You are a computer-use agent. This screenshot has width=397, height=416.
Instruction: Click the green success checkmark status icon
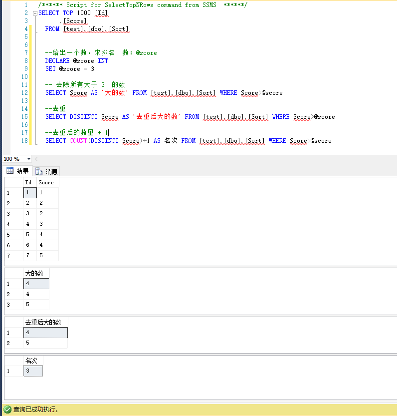(7, 410)
